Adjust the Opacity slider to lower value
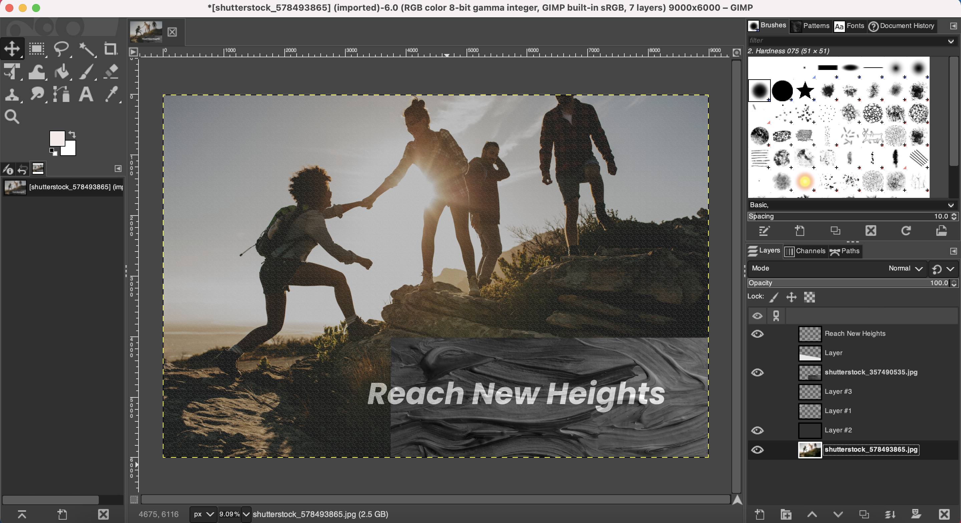Viewport: 961px width, 523px height. coord(839,283)
